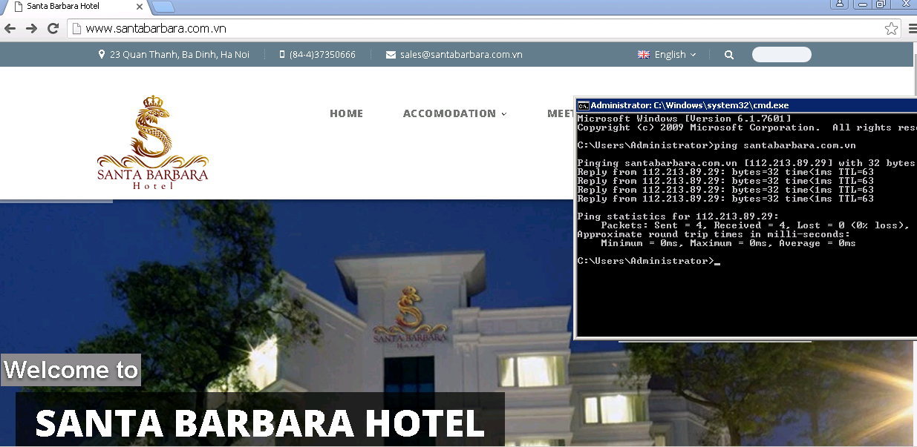Click cmd.exe window title icon
This screenshot has width=917, height=447.
(584, 105)
